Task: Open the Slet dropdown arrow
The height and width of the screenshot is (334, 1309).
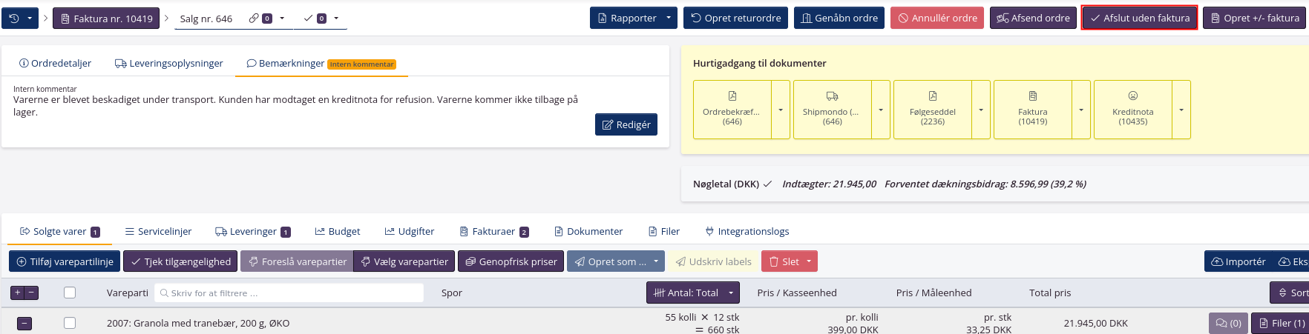Action: 810,261
